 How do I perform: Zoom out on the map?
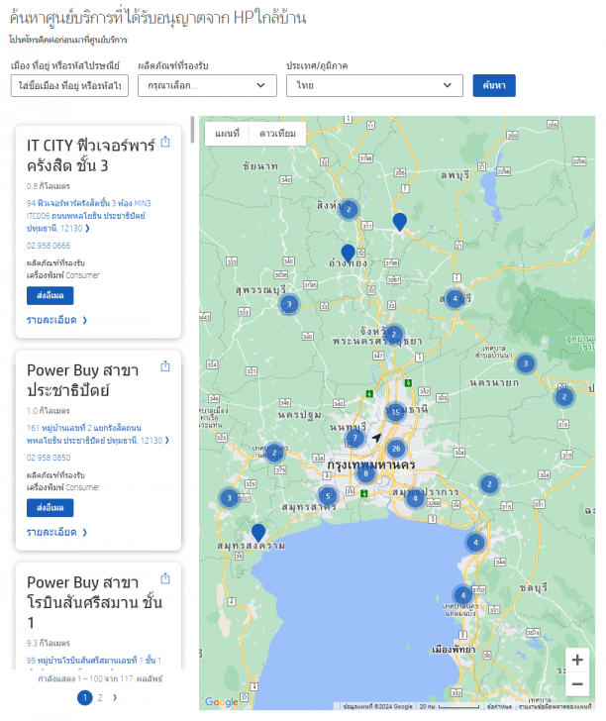pos(577,684)
